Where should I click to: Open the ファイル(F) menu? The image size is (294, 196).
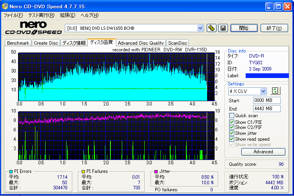(x=13, y=15)
